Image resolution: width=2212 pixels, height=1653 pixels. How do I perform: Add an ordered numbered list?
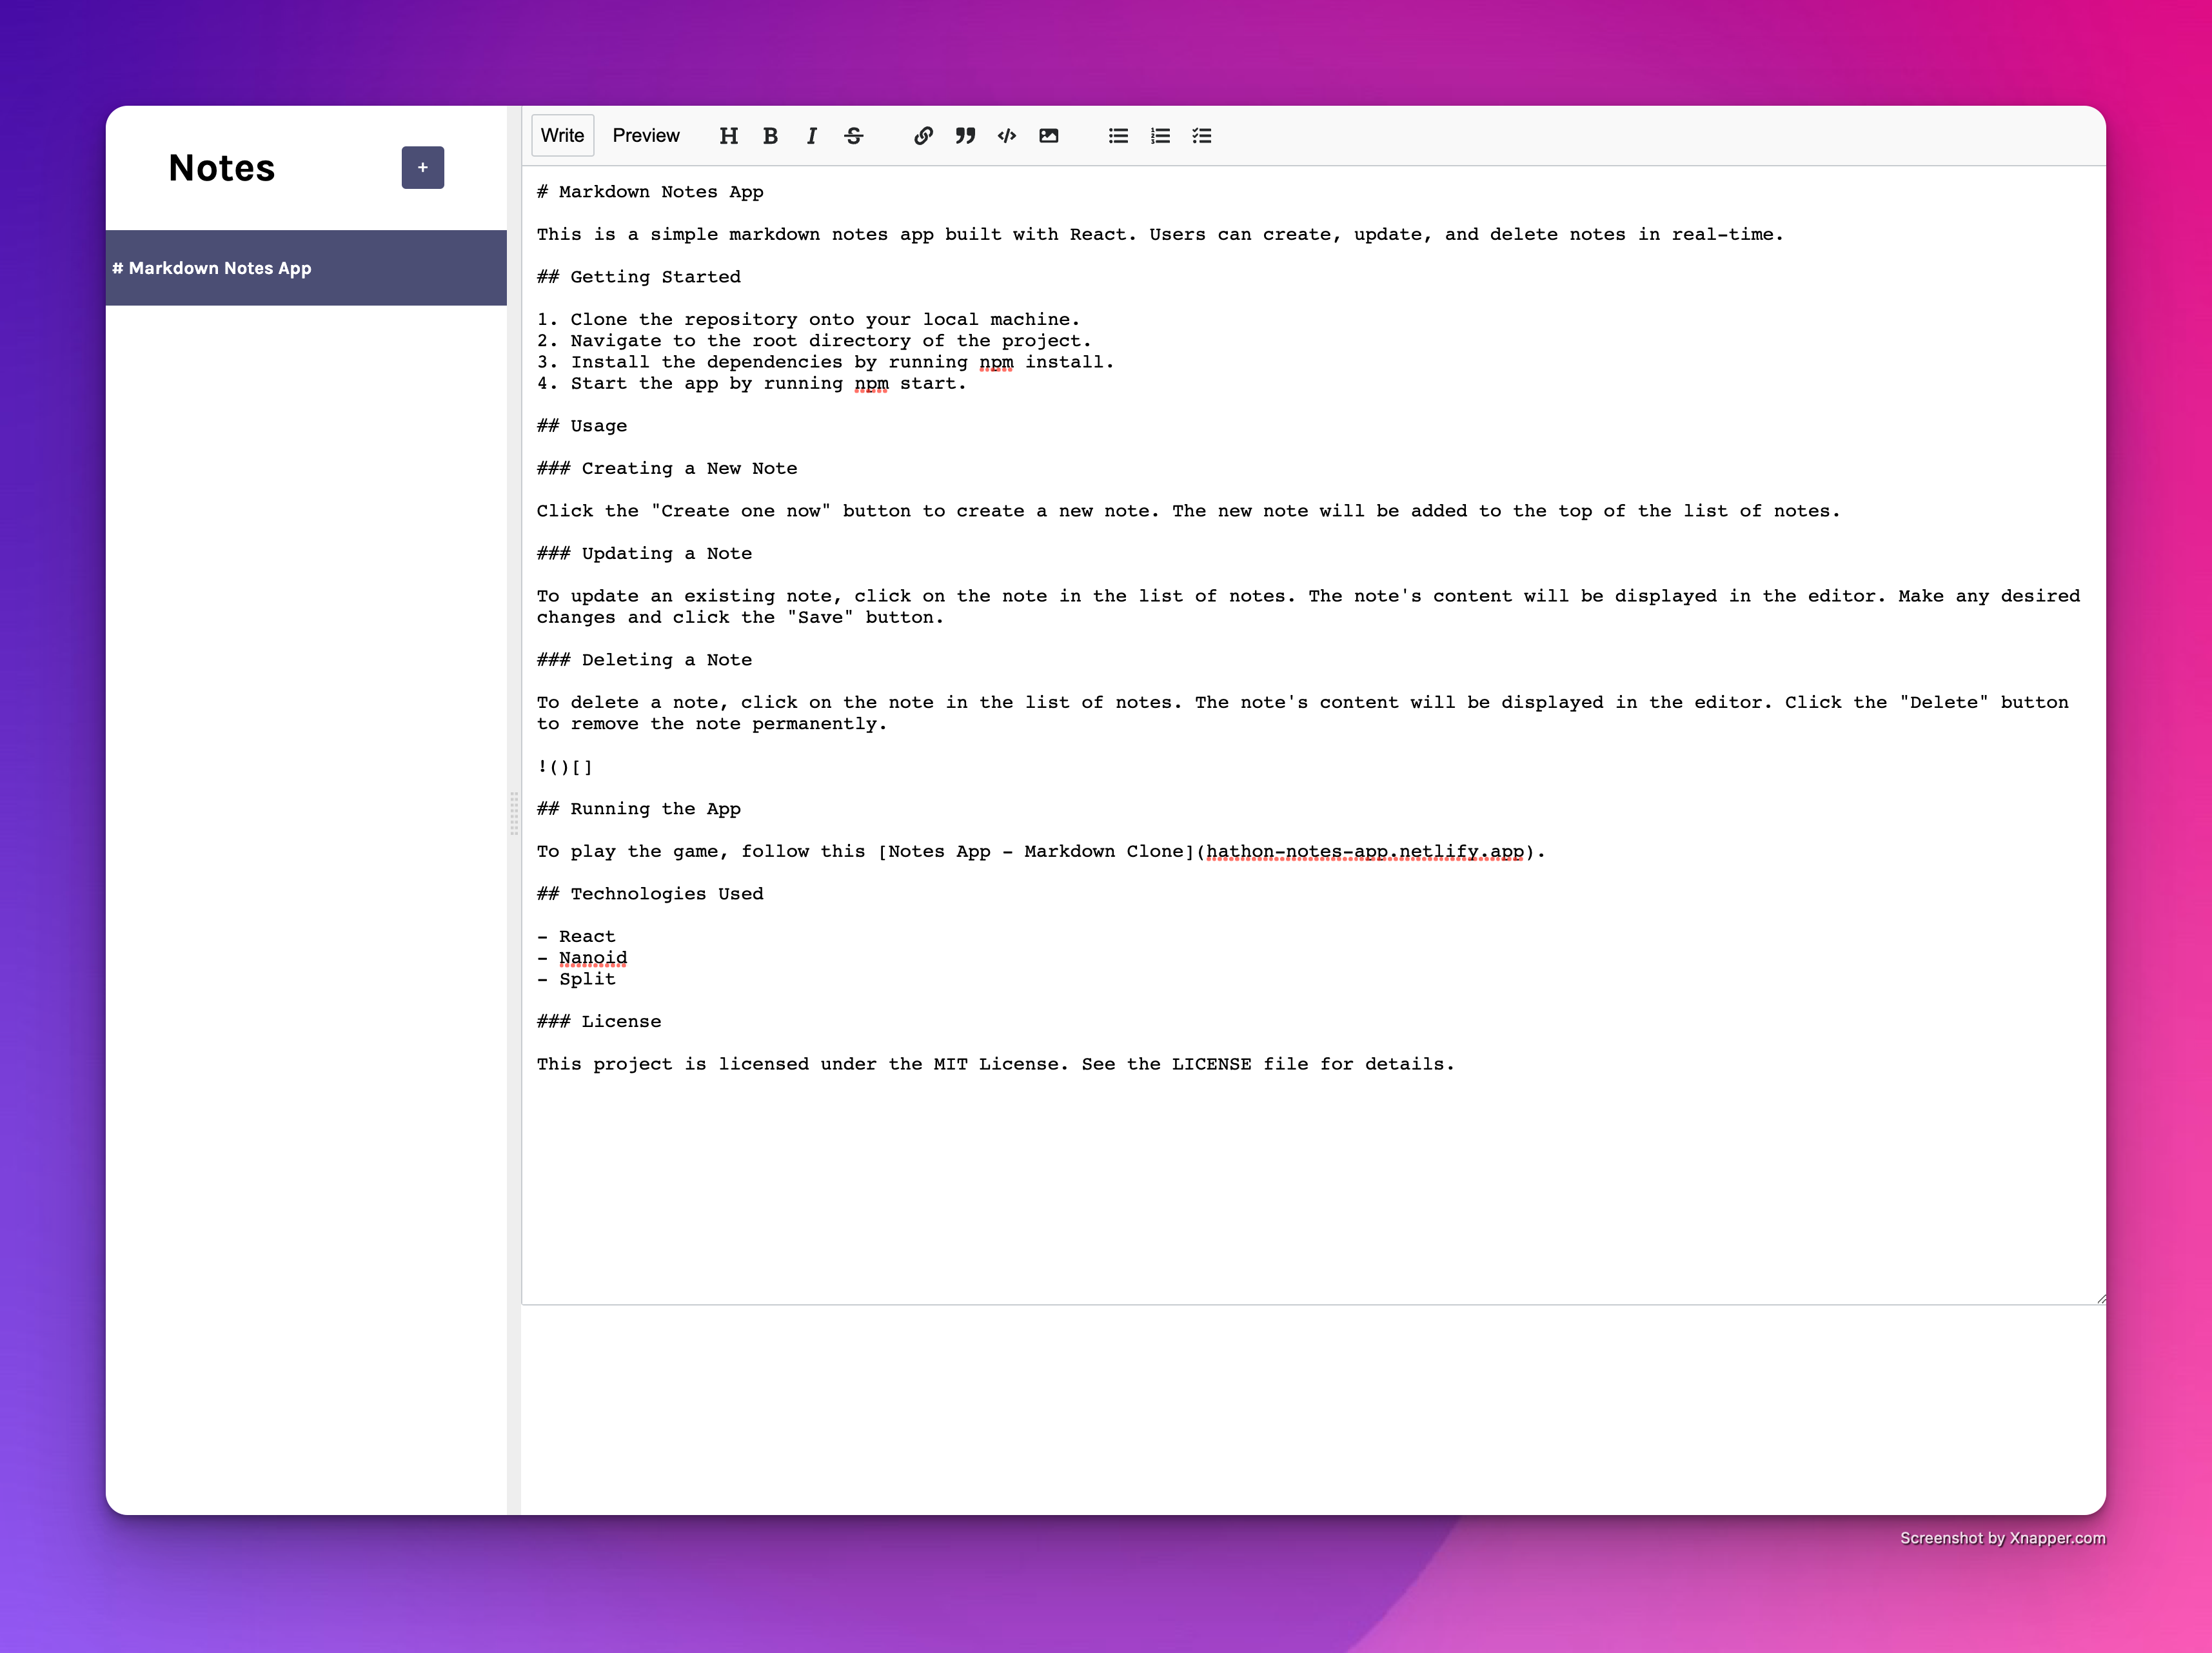(1160, 136)
